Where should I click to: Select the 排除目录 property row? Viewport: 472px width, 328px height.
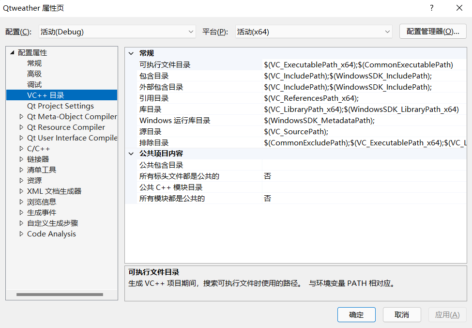pyautogui.click(x=302, y=143)
